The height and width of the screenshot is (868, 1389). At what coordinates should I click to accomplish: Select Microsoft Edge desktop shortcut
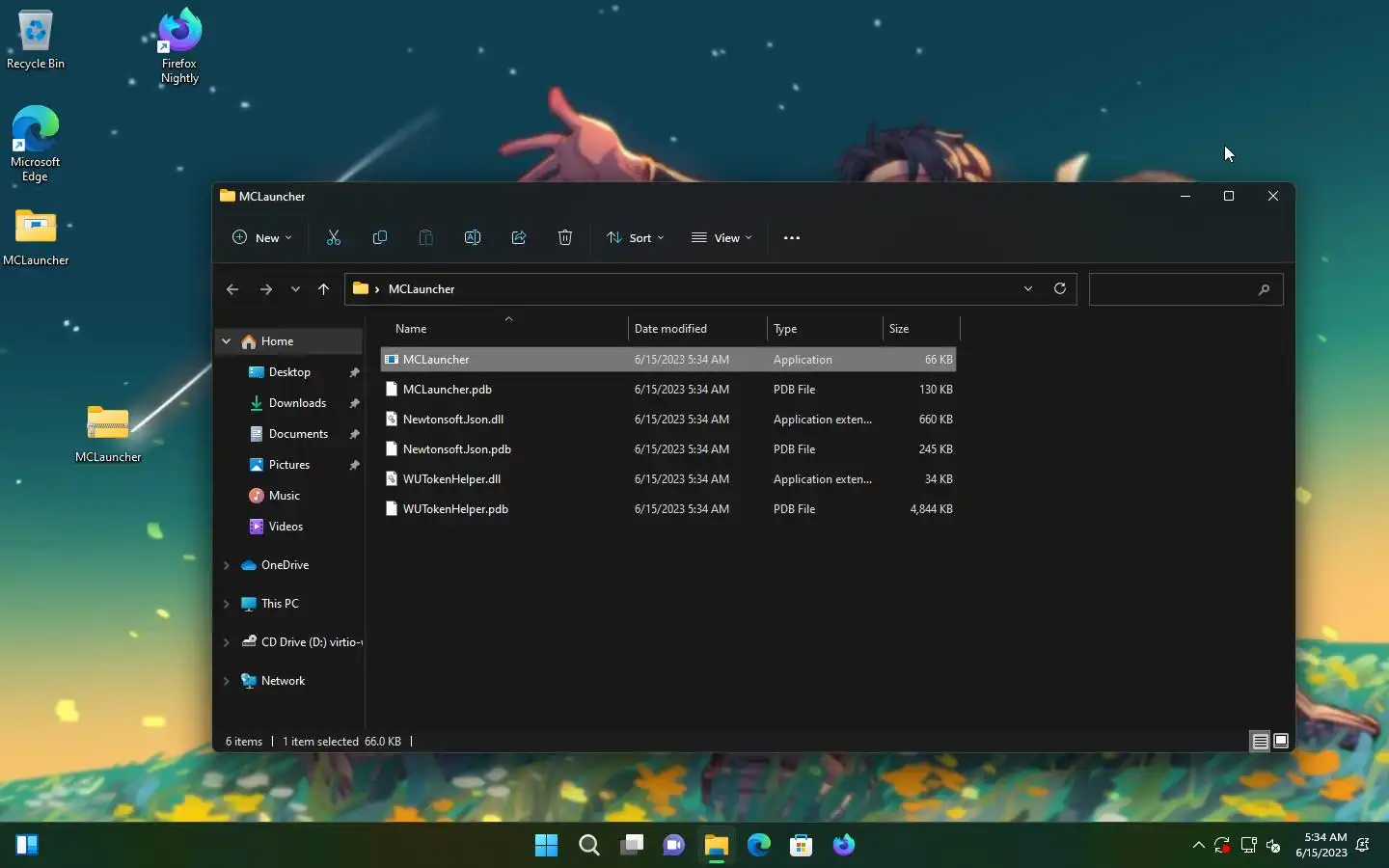click(36, 144)
